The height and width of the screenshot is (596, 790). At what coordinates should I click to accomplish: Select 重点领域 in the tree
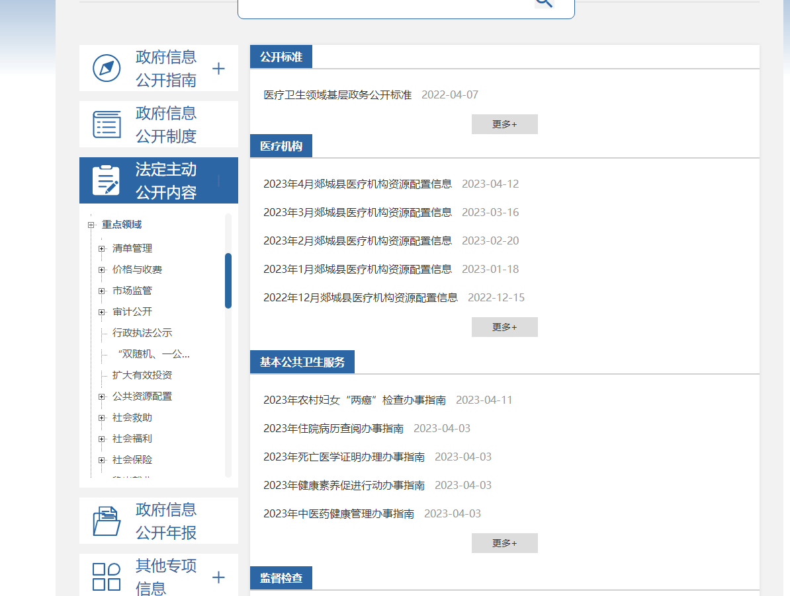point(122,224)
